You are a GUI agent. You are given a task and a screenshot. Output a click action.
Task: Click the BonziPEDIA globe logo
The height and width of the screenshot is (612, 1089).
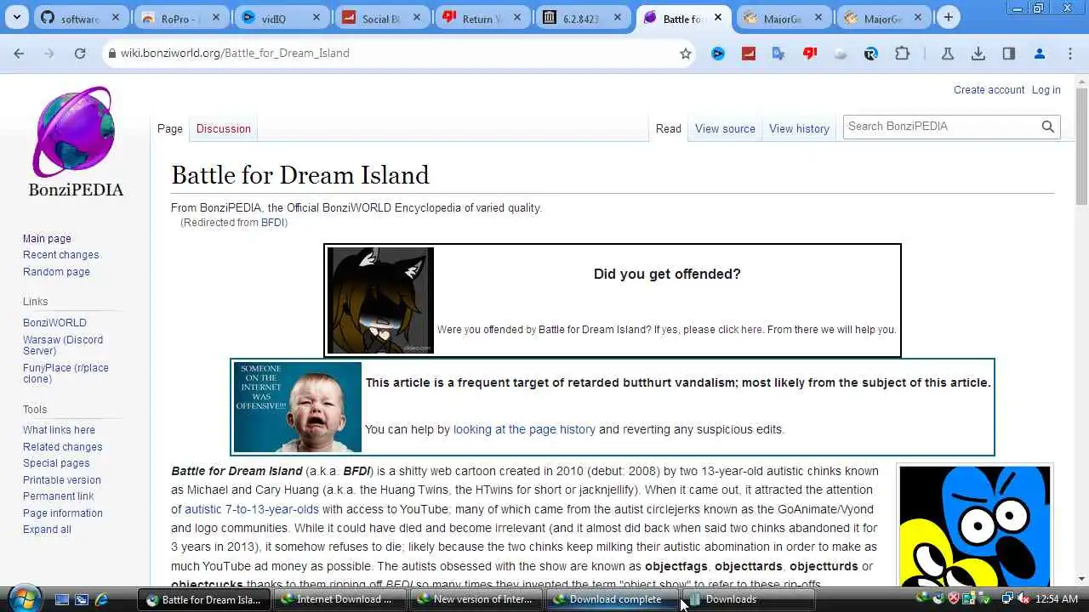click(x=75, y=140)
